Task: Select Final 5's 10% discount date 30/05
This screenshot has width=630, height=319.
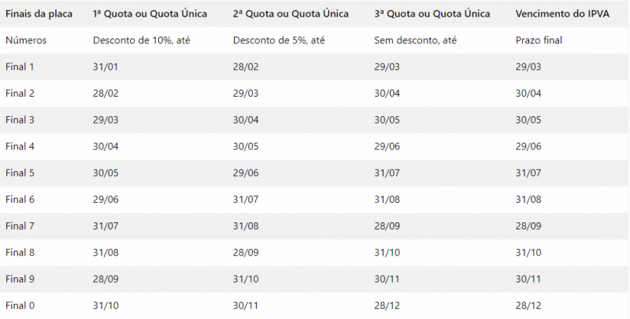Action: [x=106, y=173]
